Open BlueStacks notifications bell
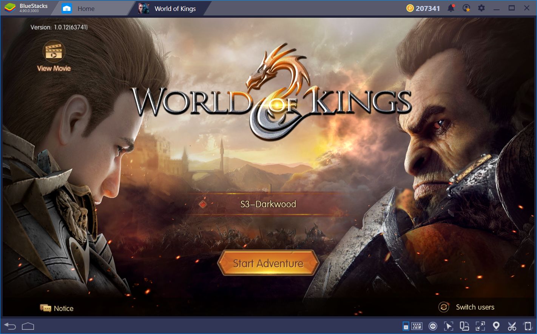Screen dimensions: 537x334 coord(451,8)
